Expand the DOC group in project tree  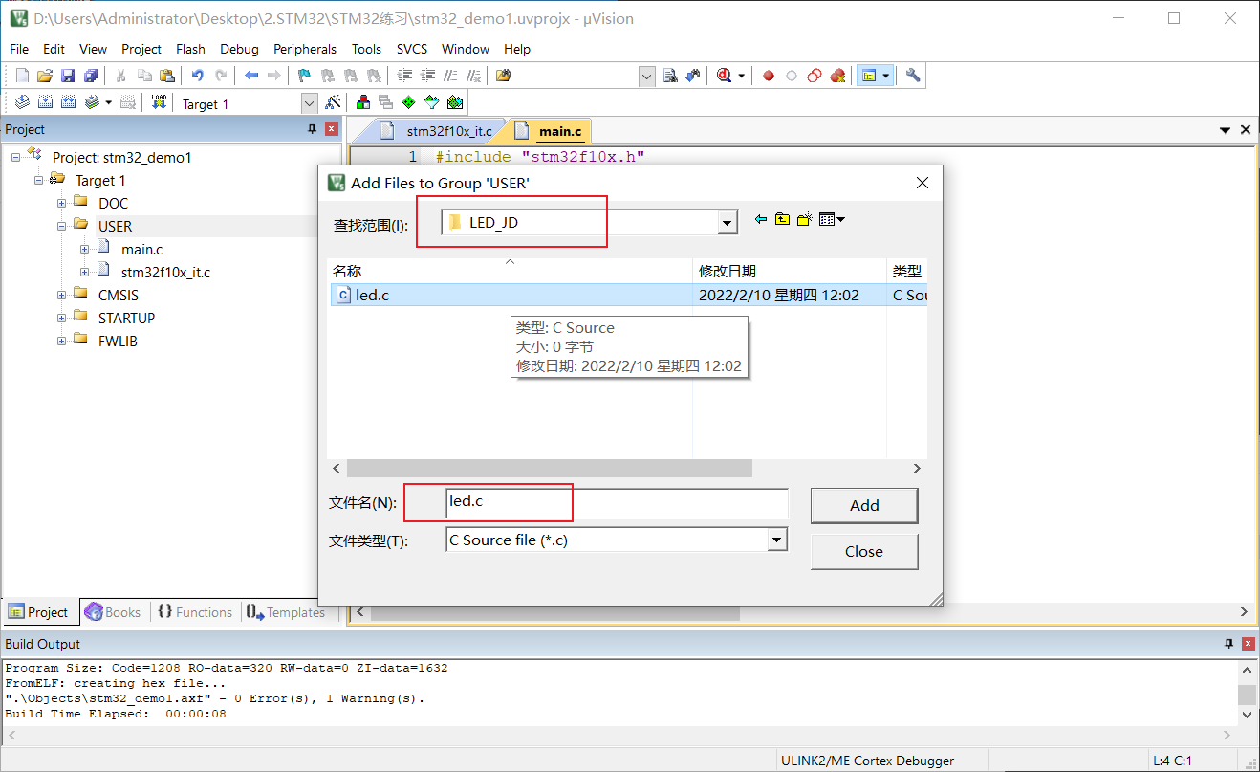(62, 203)
